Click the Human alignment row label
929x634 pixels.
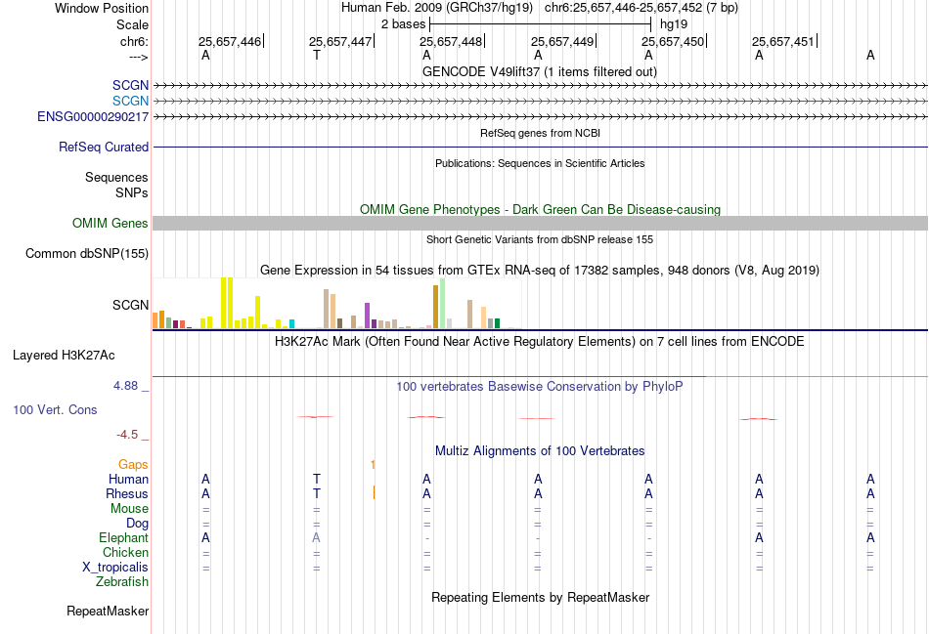coord(128,479)
